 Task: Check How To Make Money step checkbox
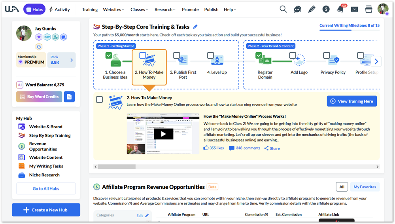tap(143, 55)
